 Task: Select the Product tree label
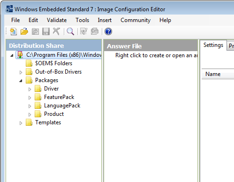click(54, 114)
